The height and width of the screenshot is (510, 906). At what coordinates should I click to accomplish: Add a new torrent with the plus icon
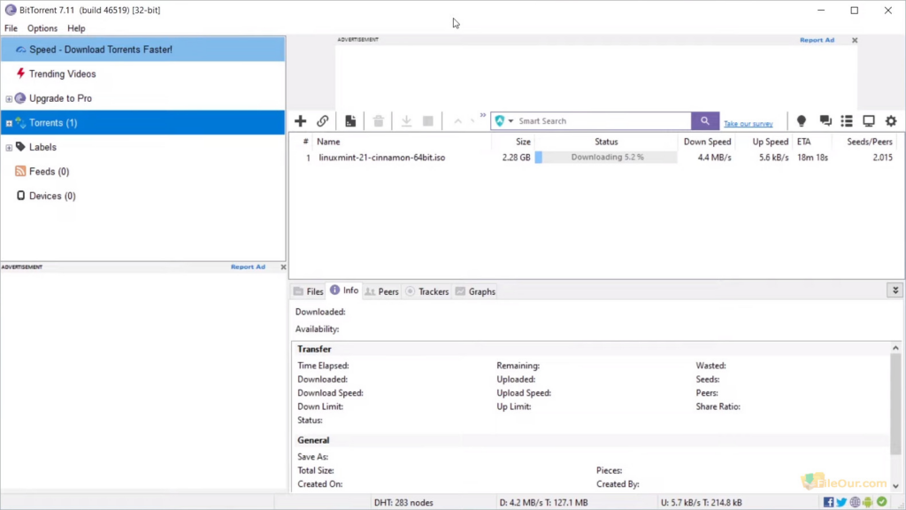point(300,120)
